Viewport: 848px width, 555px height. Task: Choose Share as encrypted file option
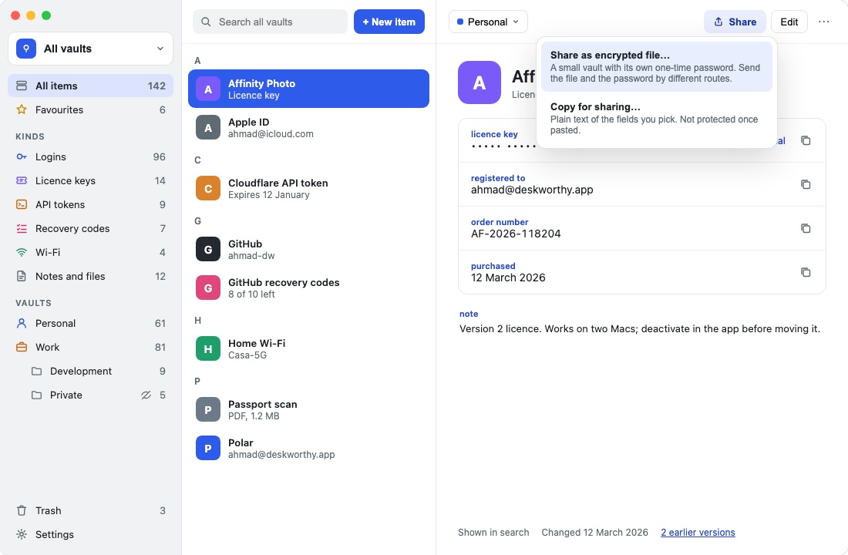[x=657, y=66]
